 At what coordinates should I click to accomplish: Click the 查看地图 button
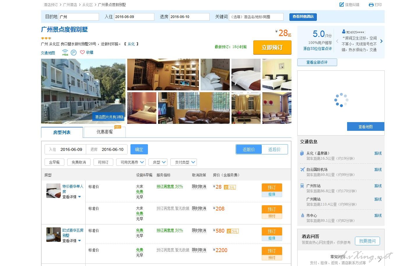[365, 126]
